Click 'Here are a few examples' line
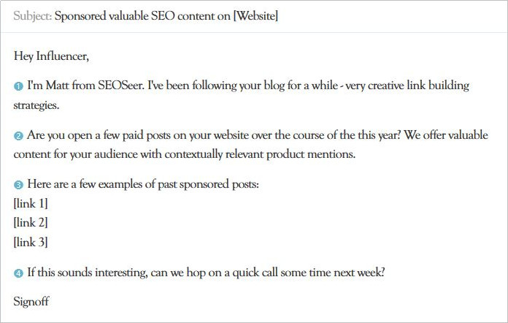Image resolution: width=508 pixels, height=323 pixels. 143,184
